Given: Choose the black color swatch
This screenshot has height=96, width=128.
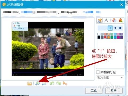Looking at the screenshot, I should (x=99, y=37).
